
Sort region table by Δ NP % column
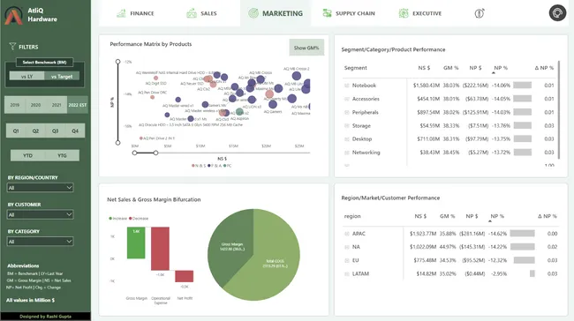548,216
